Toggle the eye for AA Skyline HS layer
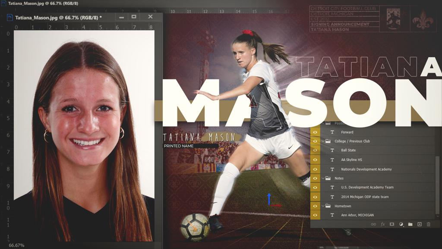Screen dimensions: 442x249 315,160
